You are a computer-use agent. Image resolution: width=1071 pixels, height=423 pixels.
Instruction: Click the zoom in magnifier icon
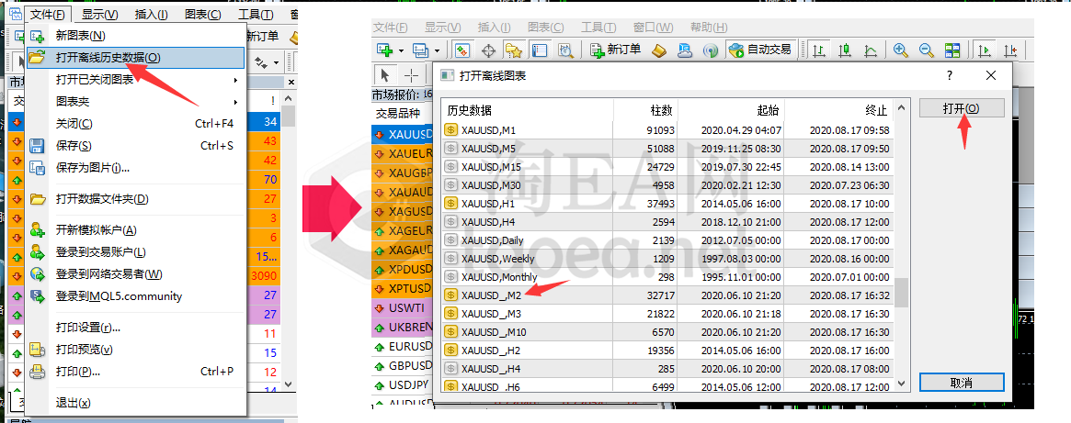point(900,50)
